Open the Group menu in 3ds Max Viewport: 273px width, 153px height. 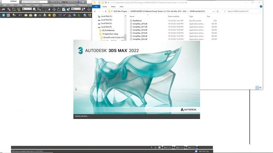(20, 5)
